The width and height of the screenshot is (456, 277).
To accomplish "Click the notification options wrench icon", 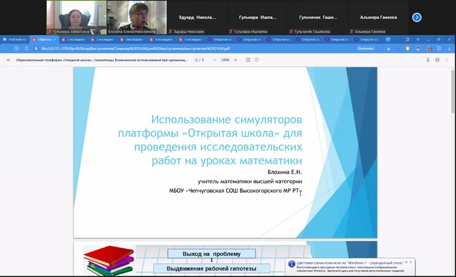I will [x=406, y=262].
